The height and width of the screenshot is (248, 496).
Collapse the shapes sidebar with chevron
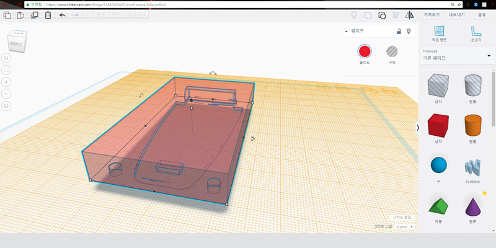pyautogui.click(x=418, y=128)
